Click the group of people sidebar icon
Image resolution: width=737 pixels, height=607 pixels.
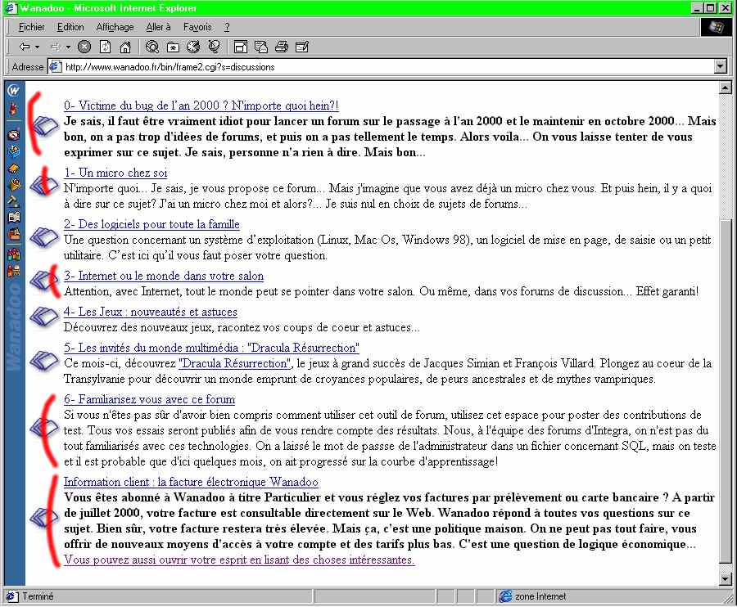click(x=14, y=254)
